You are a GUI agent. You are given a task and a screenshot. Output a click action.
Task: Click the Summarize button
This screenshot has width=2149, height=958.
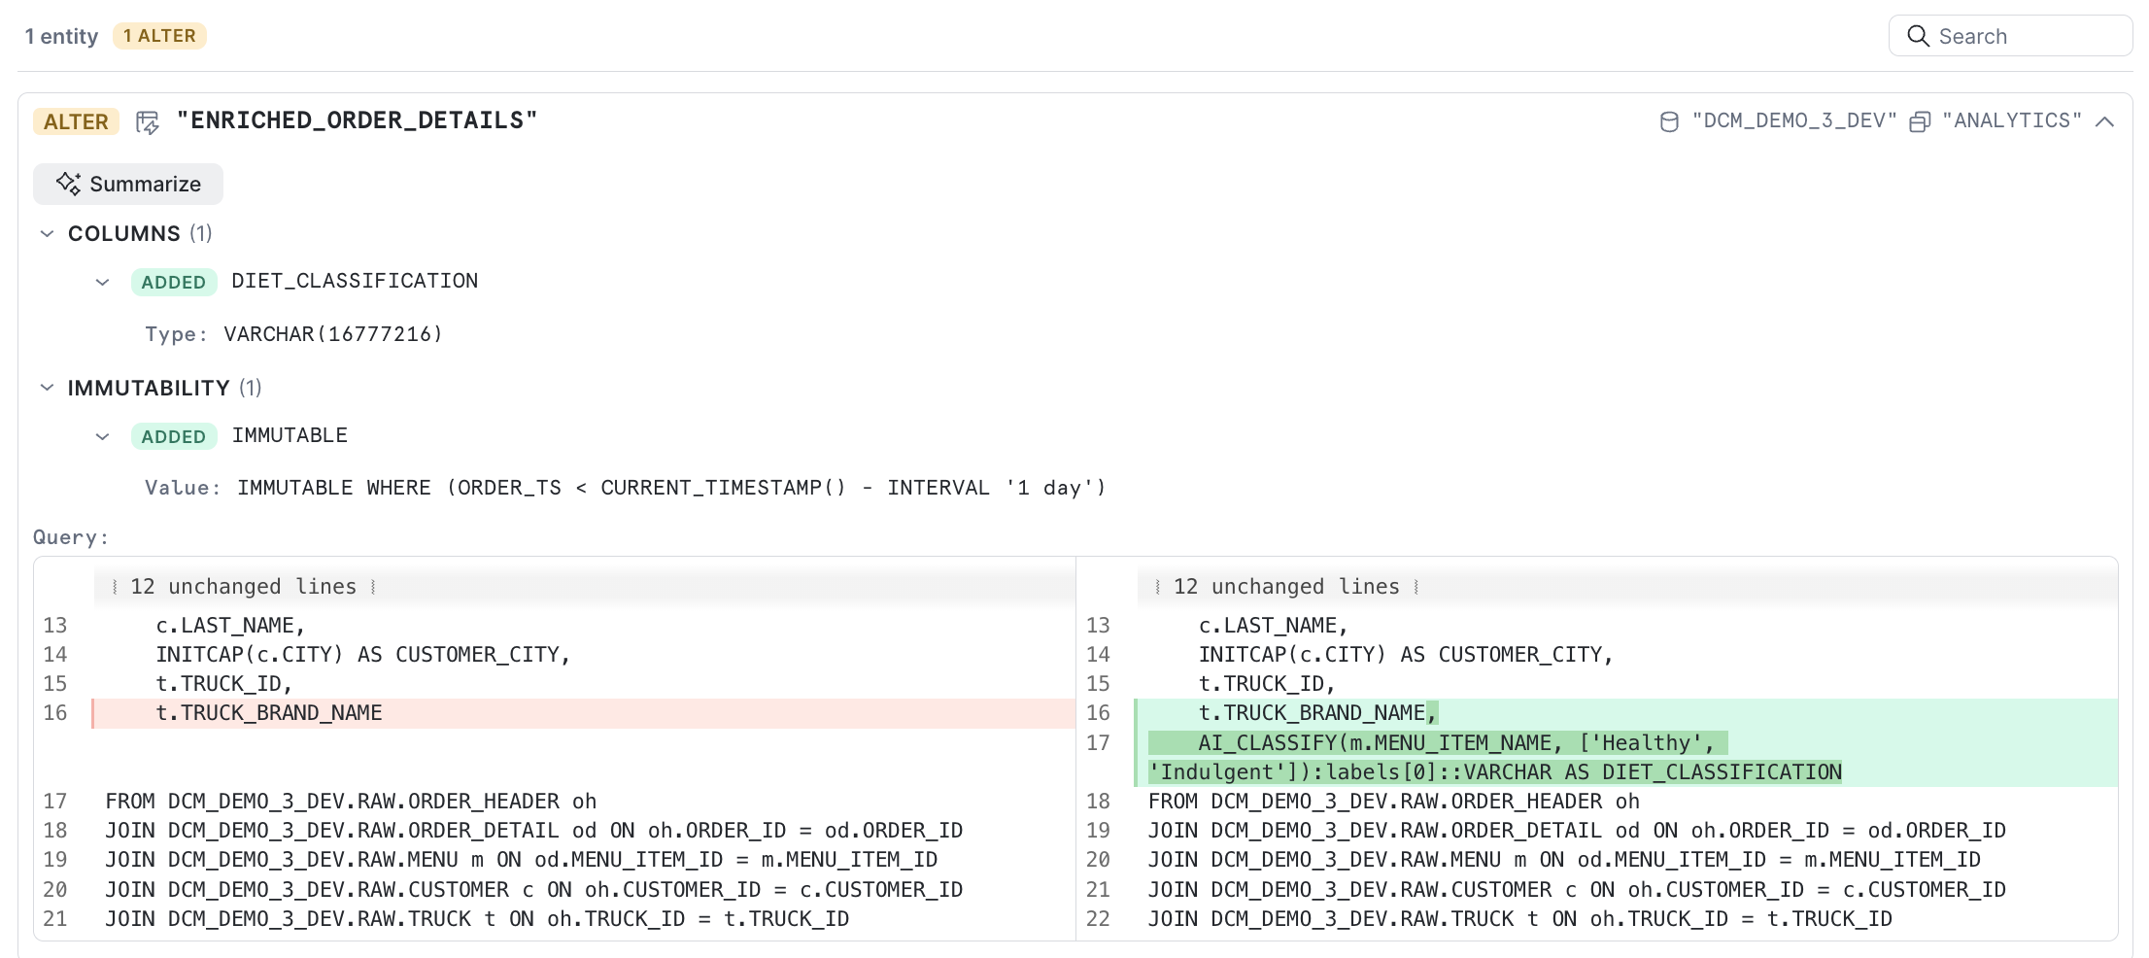[x=128, y=184]
